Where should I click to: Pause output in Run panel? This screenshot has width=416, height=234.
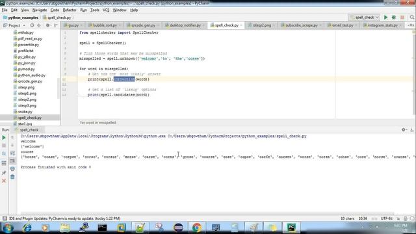pos(4,153)
